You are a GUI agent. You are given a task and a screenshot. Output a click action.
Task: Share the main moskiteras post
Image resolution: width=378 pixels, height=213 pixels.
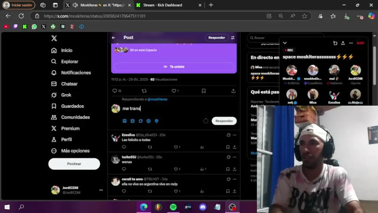pos(233,91)
